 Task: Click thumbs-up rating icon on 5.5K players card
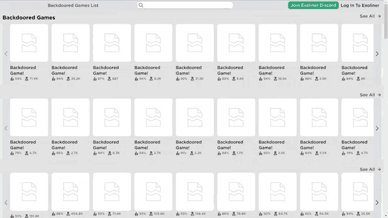pos(302,153)
